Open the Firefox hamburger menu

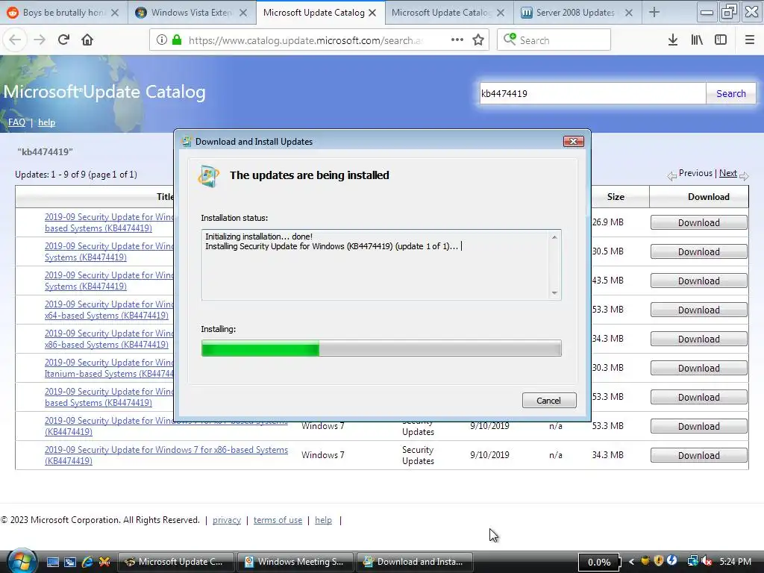(x=750, y=40)
